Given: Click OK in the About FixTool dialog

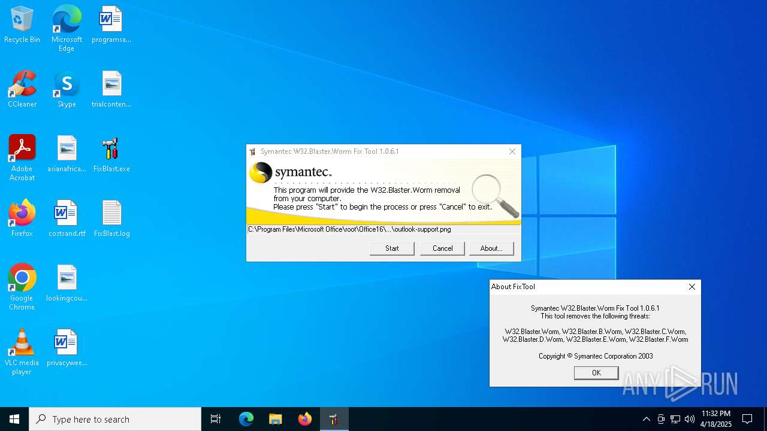Looking at the screenshot, I should (x=596, y=373).
